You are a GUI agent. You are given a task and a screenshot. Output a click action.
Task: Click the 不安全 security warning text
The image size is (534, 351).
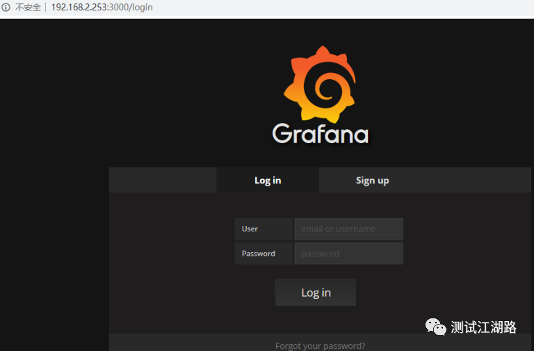pyautogui.click(x=28, y=7)
